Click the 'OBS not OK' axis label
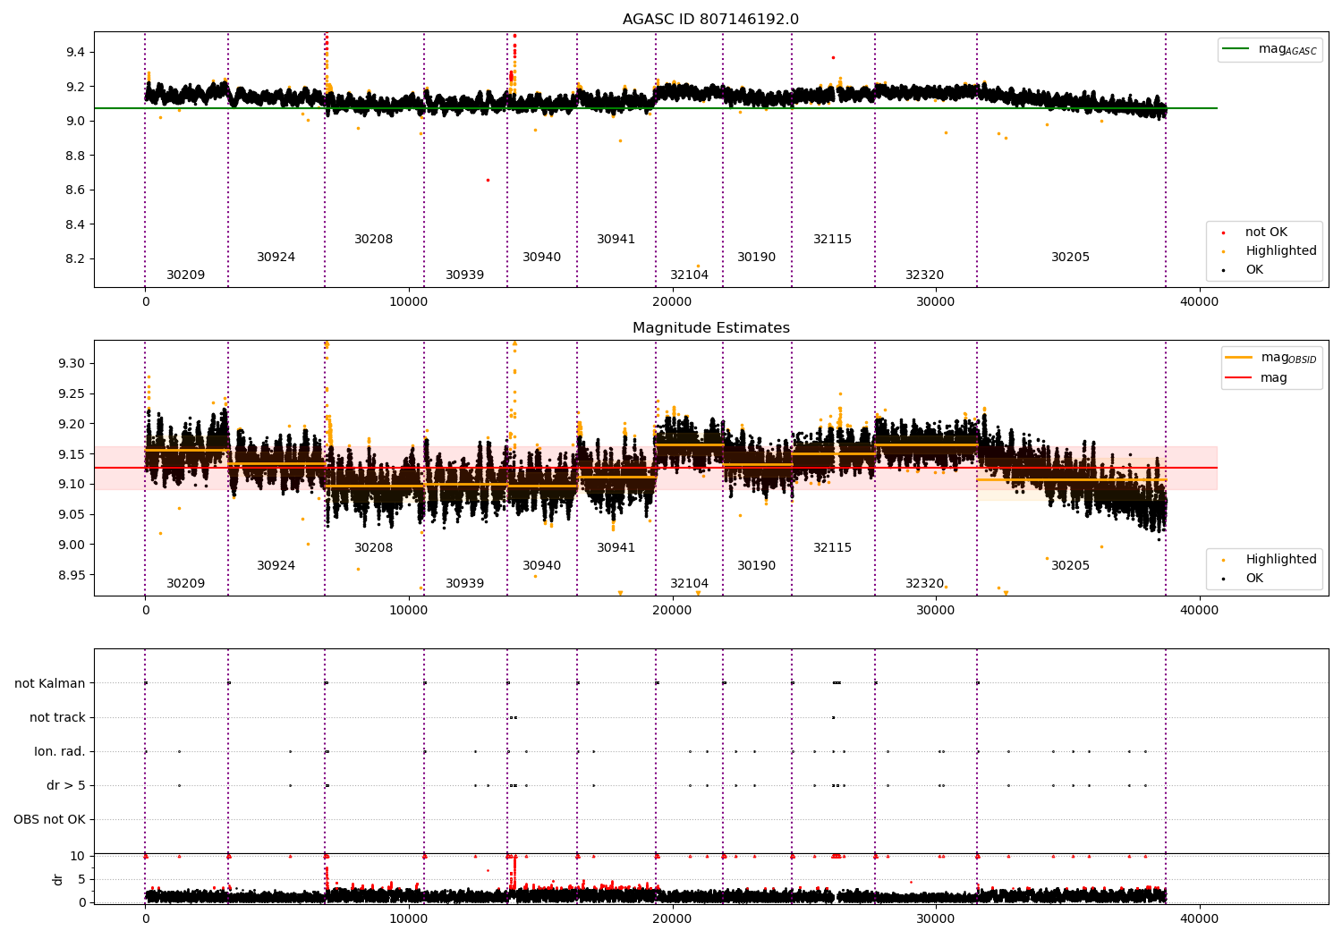1342x939 pixels. pos(50,819)
